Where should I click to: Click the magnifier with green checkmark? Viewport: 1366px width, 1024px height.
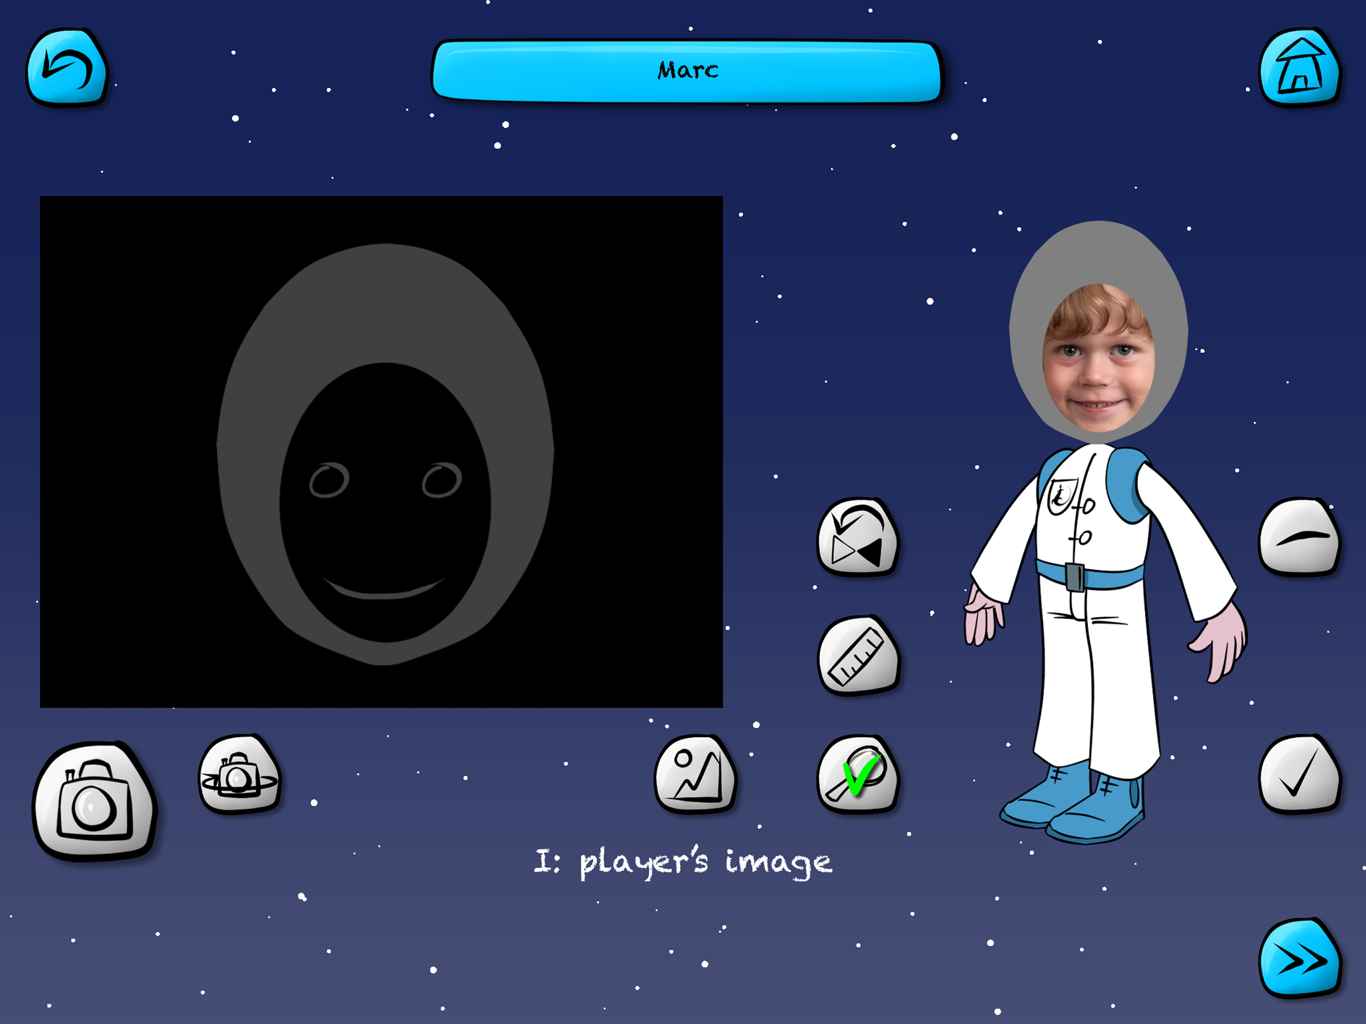point(858,774)
